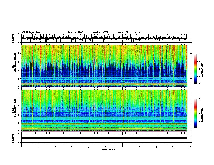The width and height of the screenshot is (214, 165).
Task: Click ch.1 'Frequency (kHz)' axis label
Action: 15,63
